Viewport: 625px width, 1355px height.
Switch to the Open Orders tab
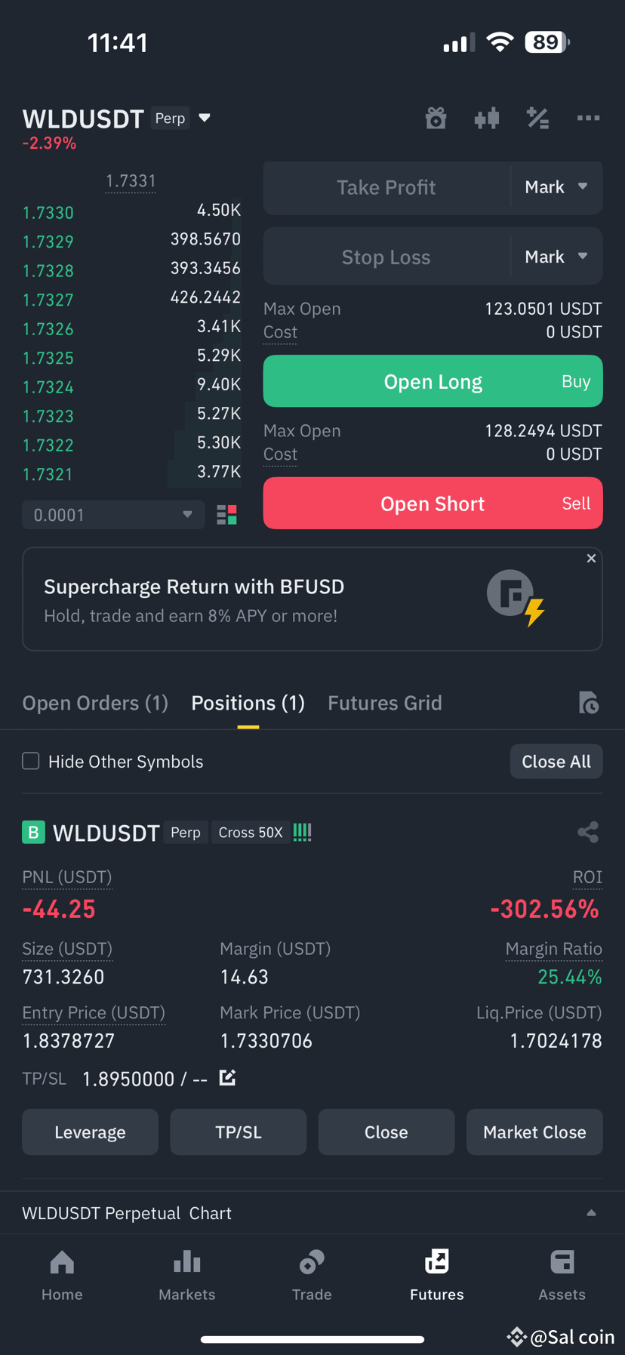point(95,703)
